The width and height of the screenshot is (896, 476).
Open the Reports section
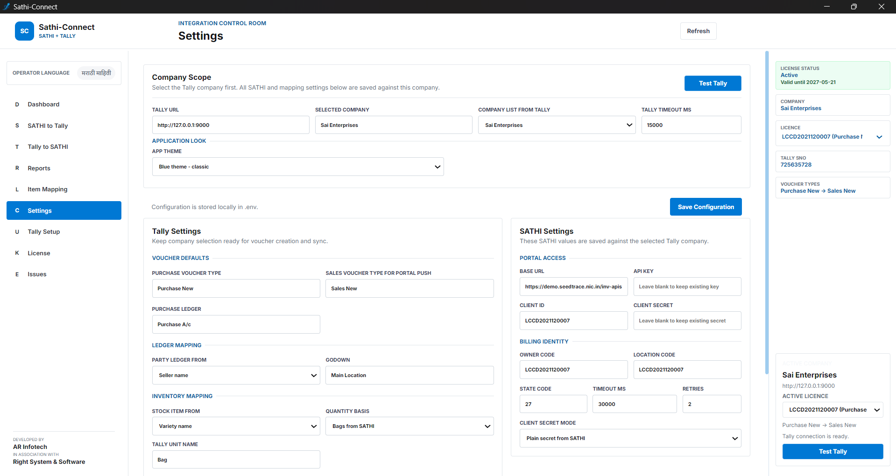(x=64, y=168)
